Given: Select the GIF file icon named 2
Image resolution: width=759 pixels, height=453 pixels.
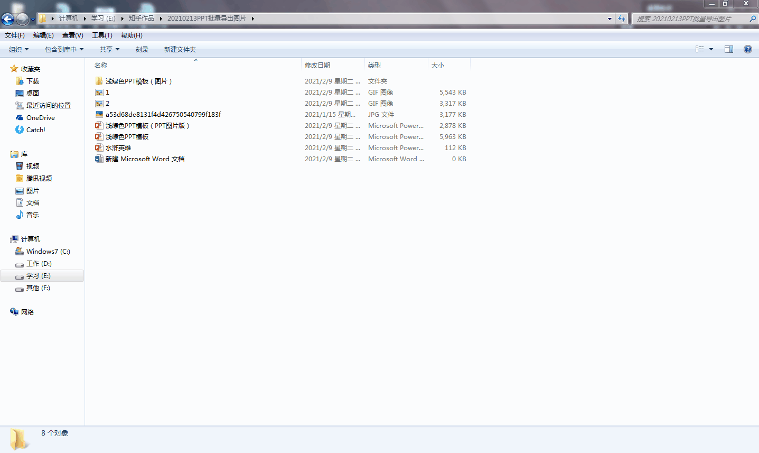Looking at the screenshot, I should 99,104.
